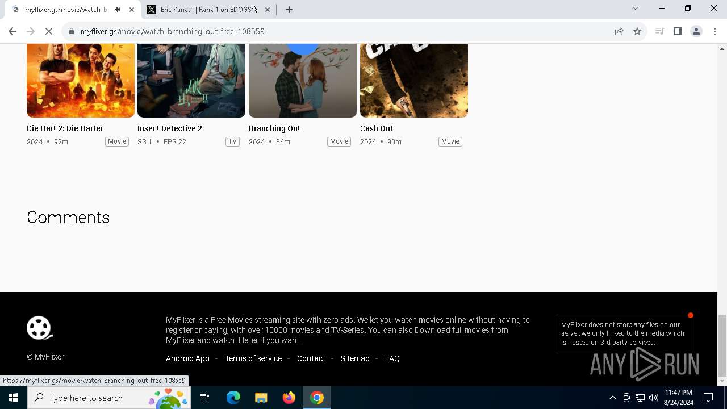727x409 pixels.
Task: Open the Chrome three-dot menu
Action: [x=714, y=31]
